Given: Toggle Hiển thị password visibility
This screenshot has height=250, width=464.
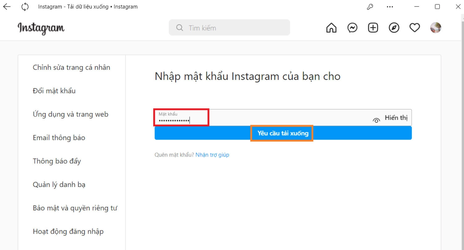Looking at the screenshot, I should [x=396, y=118].
